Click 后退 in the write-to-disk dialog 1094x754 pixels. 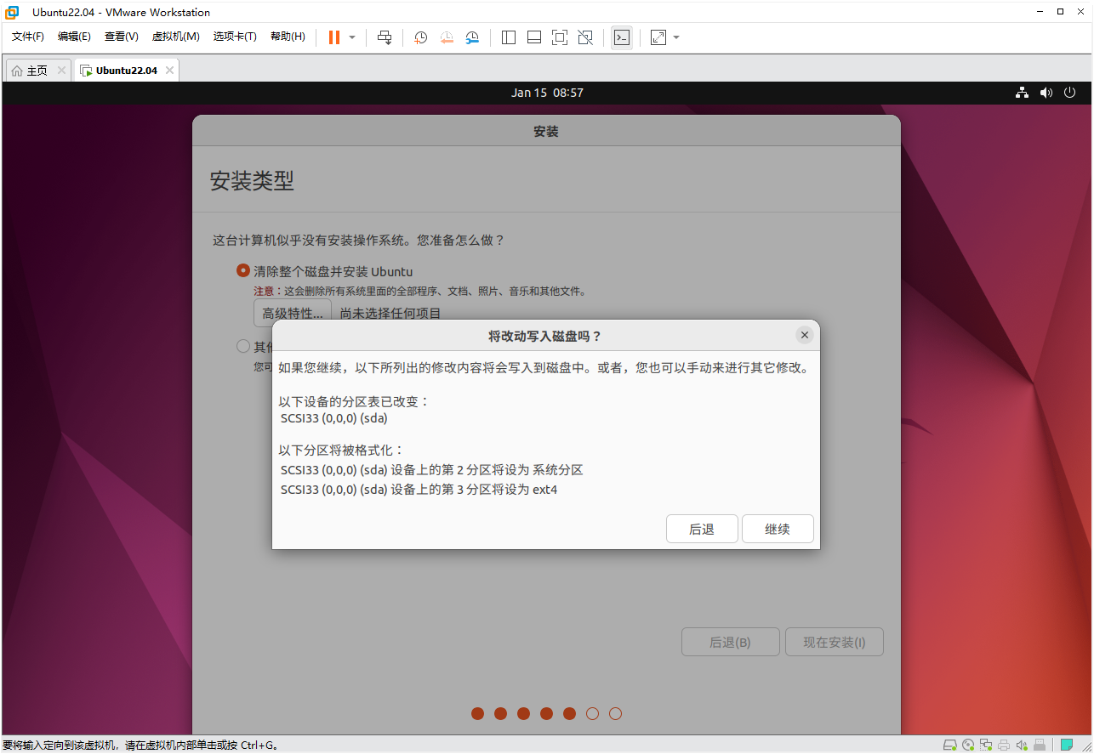[702, 529]
